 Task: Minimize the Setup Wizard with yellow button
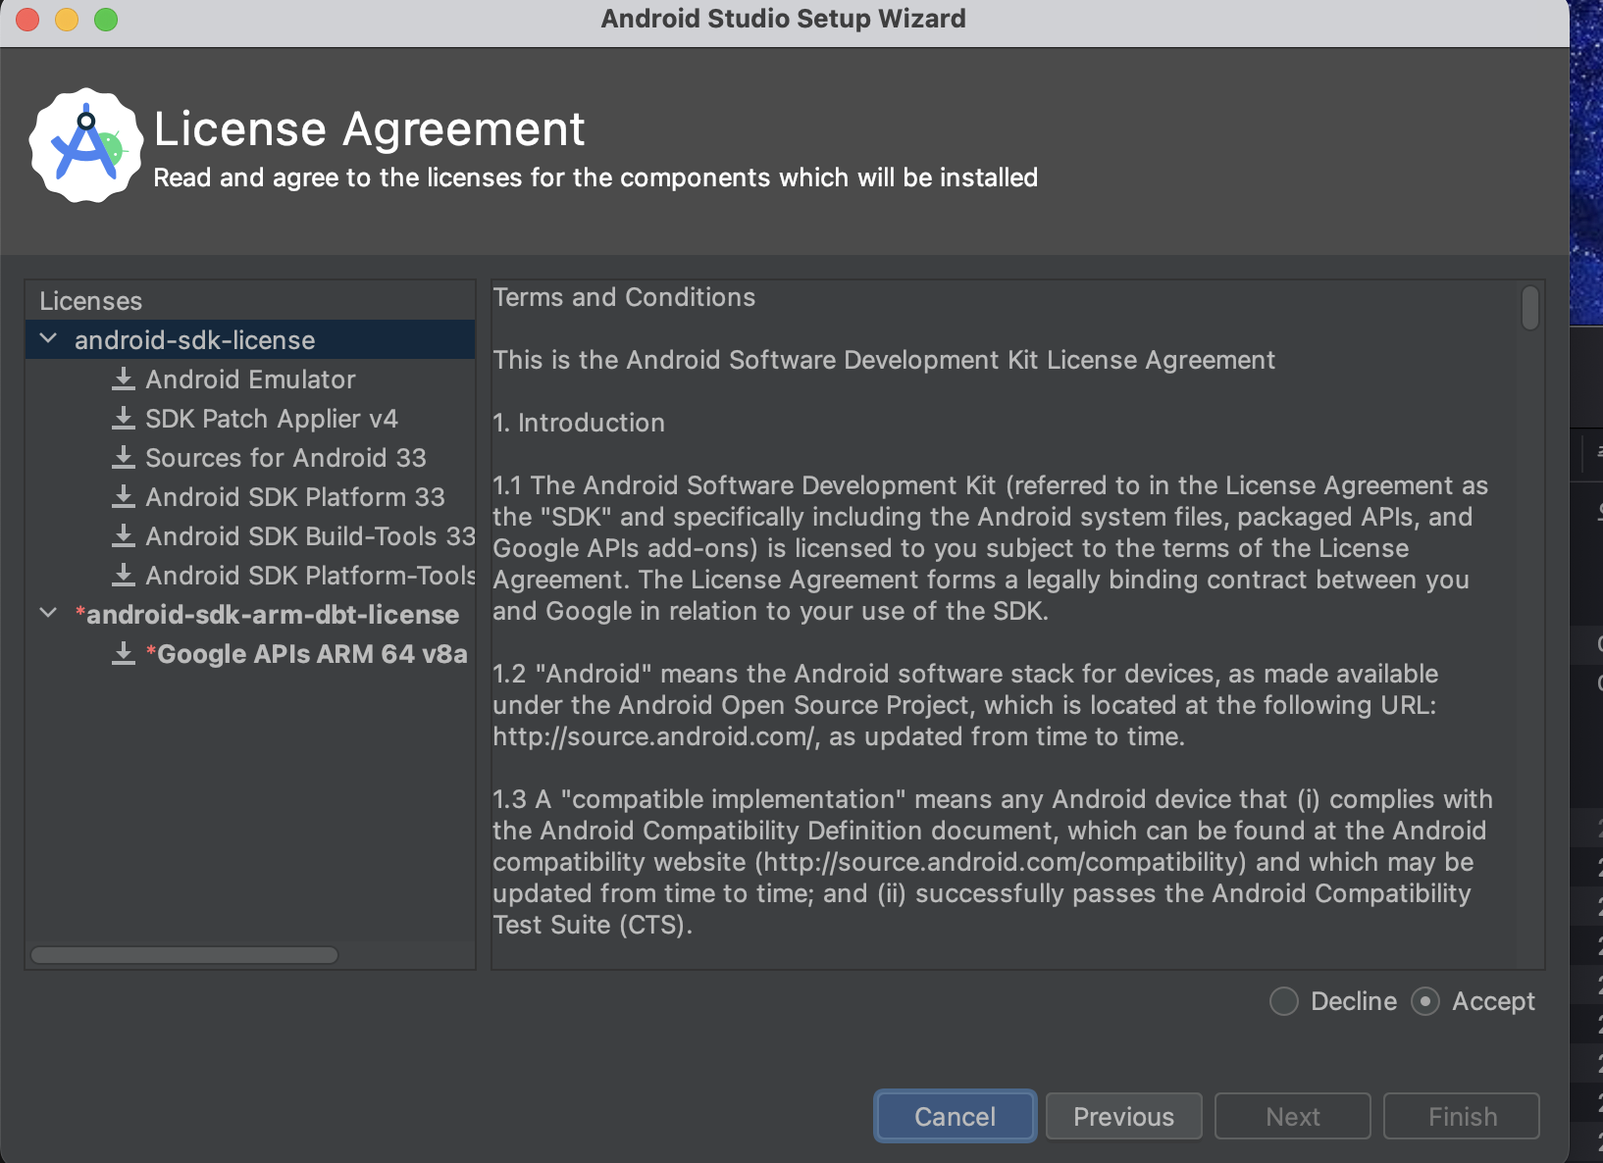(67, 19)
